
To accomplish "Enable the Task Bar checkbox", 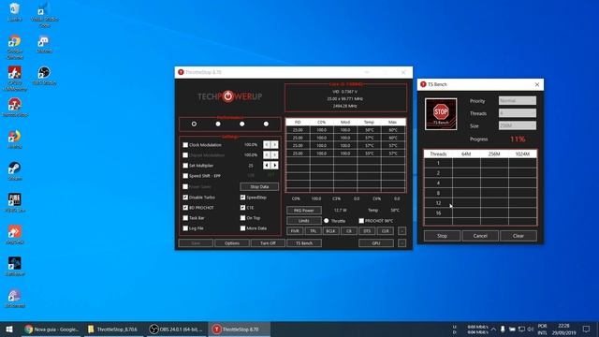I will pyautogui.click(x=185, y=218).
